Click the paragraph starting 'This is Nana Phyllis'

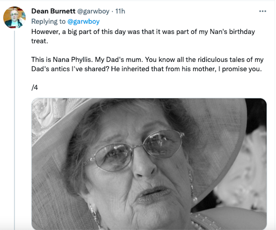(147, 65)
